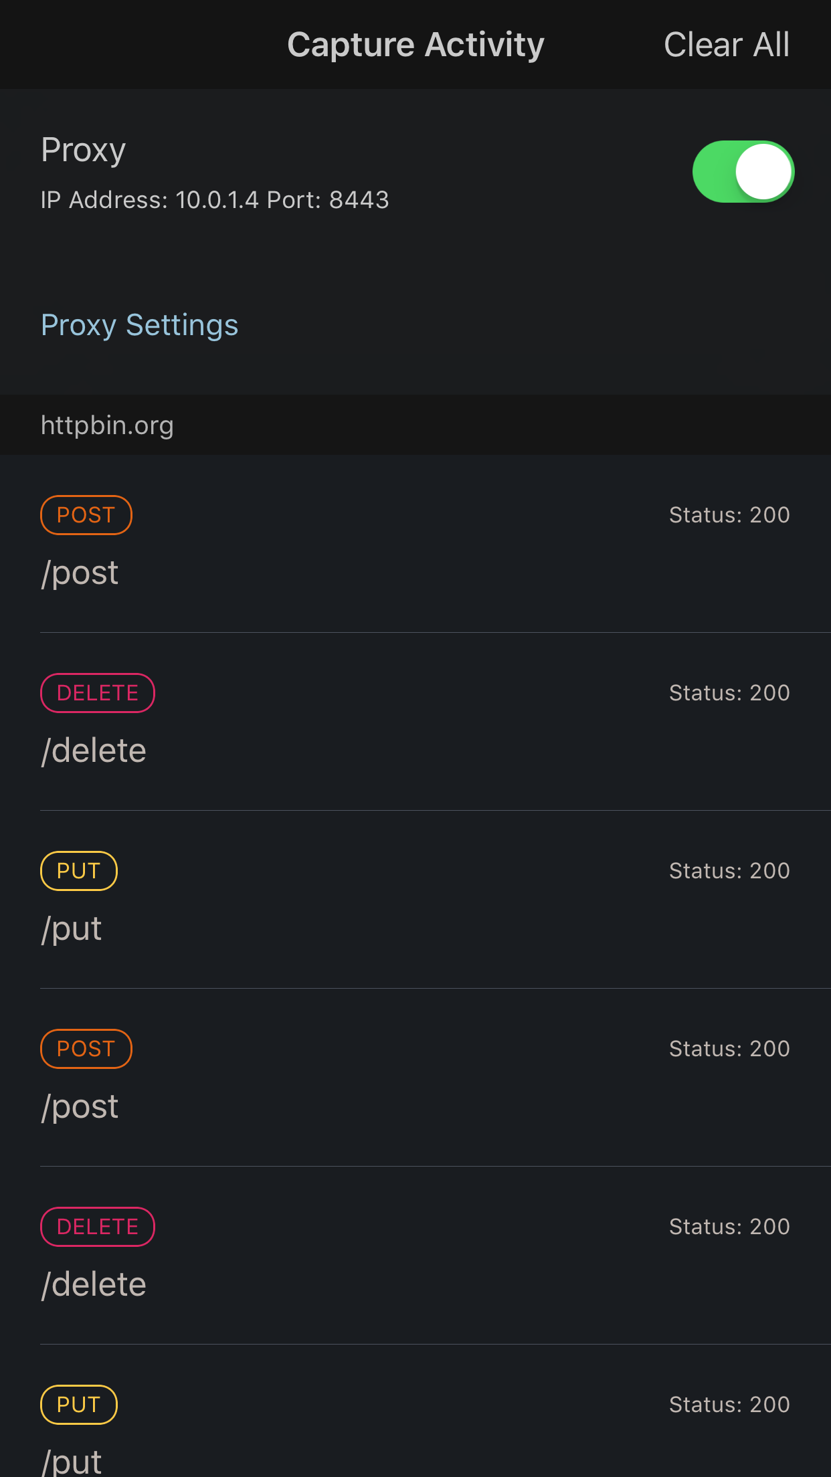This screenshot has width=831, height=1477.
Task: Select the PUT badge above /put
Action: tap(78, 870)
